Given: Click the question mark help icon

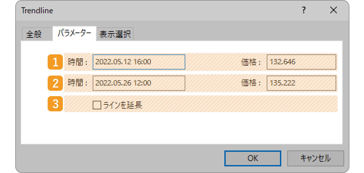Looking at the screenshot, I should tap(304, 11).
